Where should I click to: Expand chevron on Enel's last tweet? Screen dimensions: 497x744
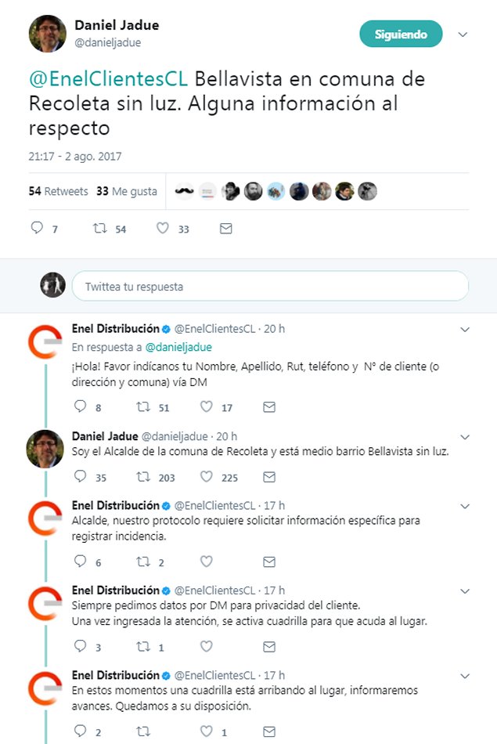(464, 675)
